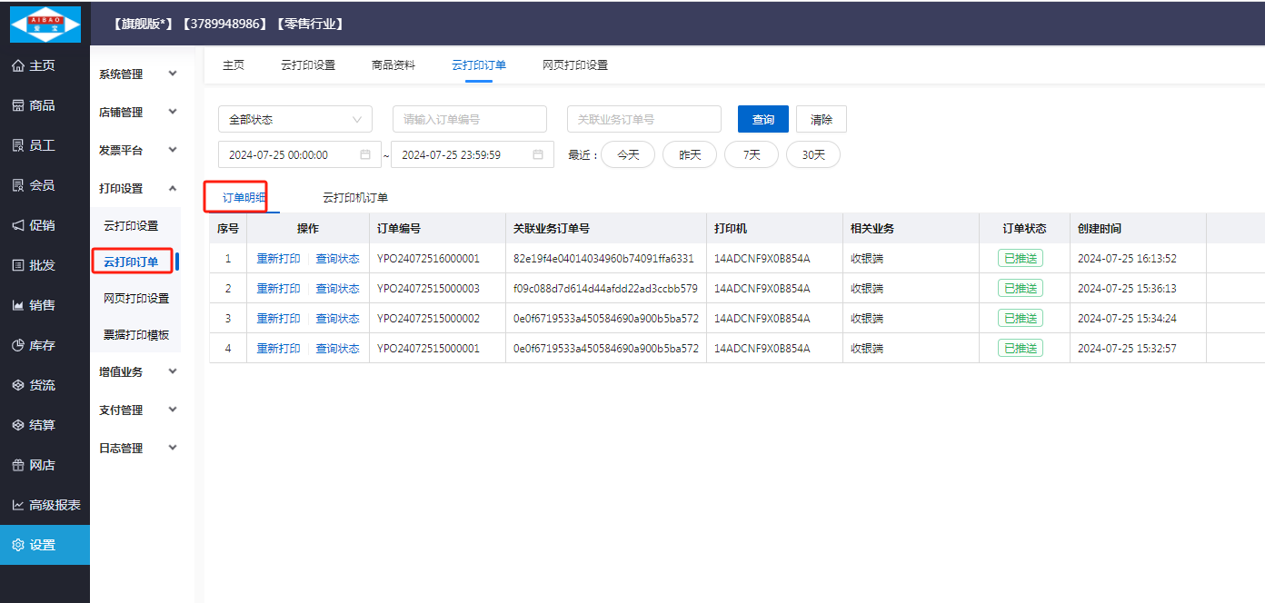Select the 7天 quick range button
This screenshot has width=1265, height=603.
click(751, 154)
